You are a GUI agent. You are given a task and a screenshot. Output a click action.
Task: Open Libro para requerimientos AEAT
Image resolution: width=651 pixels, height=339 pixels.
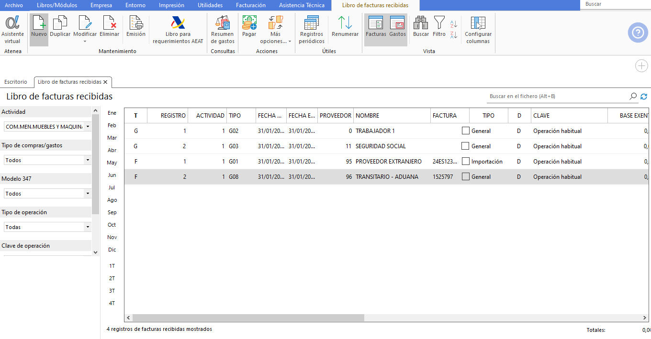click(178, 30)
